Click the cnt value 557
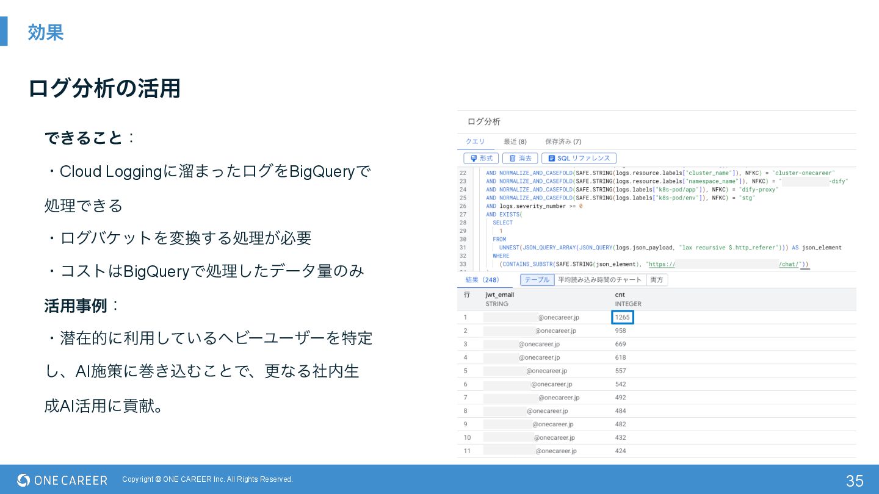This screenshot has width=879, height=494. coord(620,371)
